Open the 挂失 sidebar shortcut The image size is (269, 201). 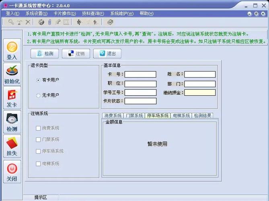point(12,146)
